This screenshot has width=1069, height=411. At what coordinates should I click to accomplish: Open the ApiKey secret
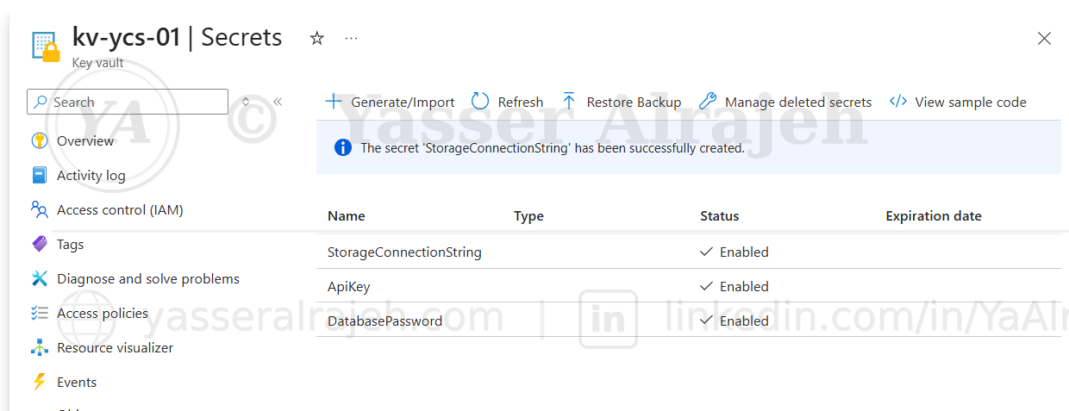click(349, 287)
